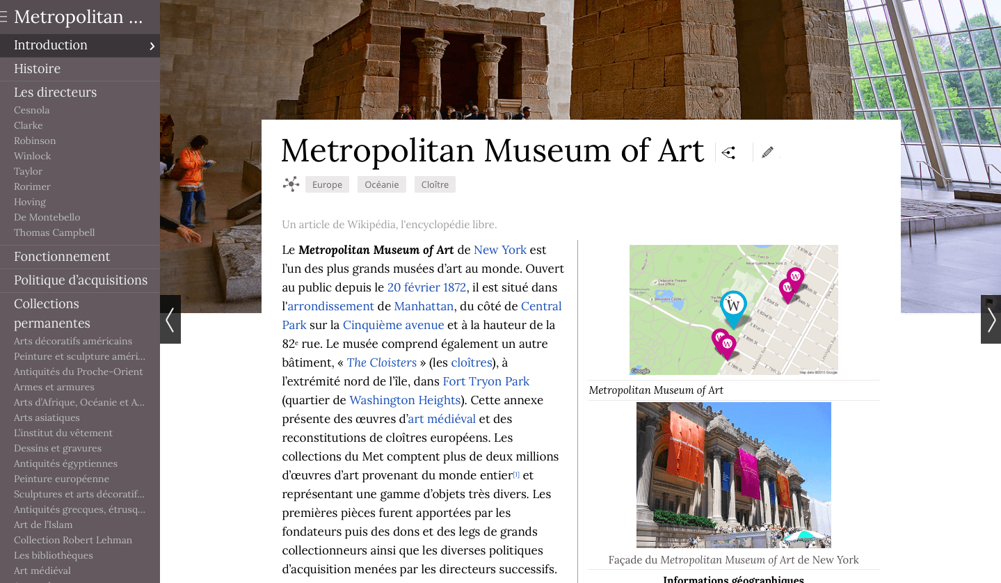Open Politique d'acquisitions in the sidebar
This screenshot has width=1001, height=583.
click(x=80, y=280)
